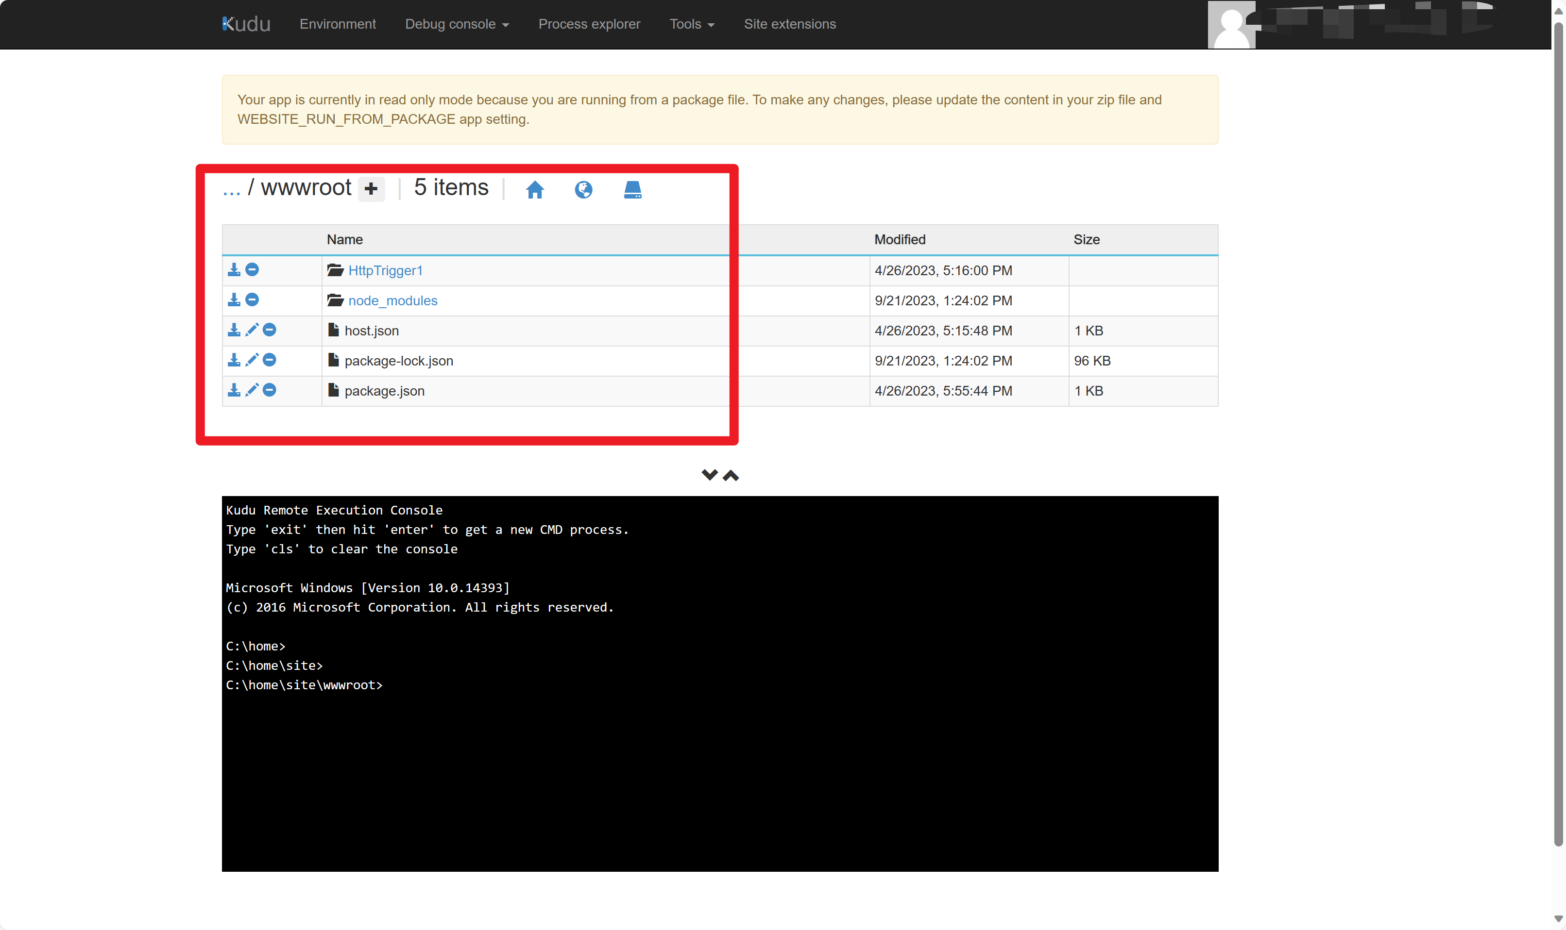Viewport: 1566px width, 930px height.
Task: Click the system drive icon
Action: click(x=632, y=189)
